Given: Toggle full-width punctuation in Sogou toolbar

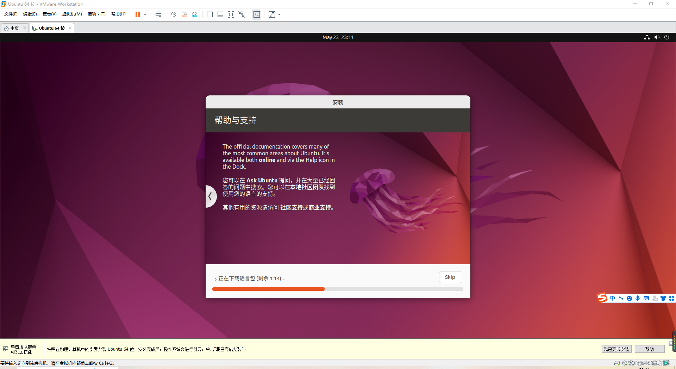Looking at the screenshot, I should (x=621, y=298).
